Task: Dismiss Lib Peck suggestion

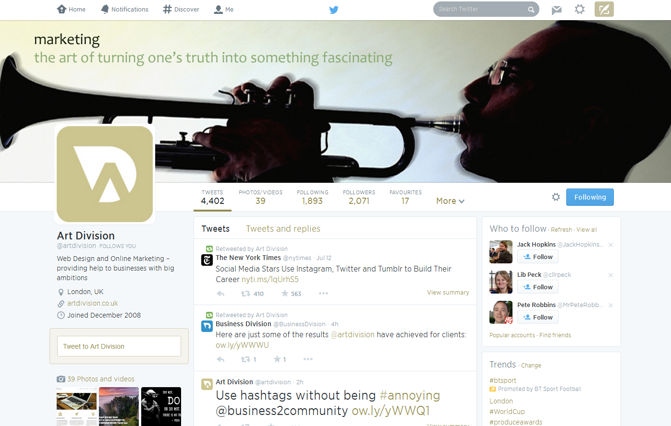Action: coord(610,275)
